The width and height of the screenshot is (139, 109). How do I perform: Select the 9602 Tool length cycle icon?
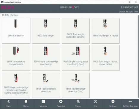pyautogui.click(x=46, y=24)
